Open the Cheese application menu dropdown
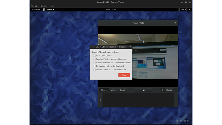The width and height of the screenshot is (222, 125). coord(49,9)
